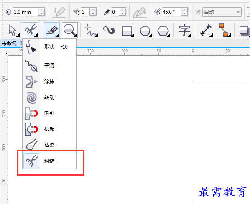
Task: Decrease dryout value
Action: [x=122, y=14]
